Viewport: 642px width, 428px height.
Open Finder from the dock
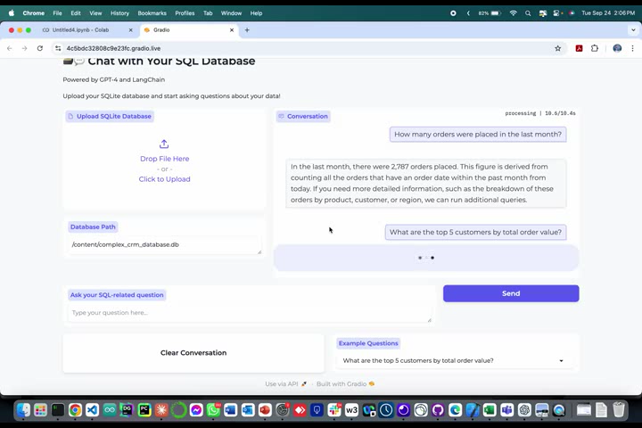(23, 410)
